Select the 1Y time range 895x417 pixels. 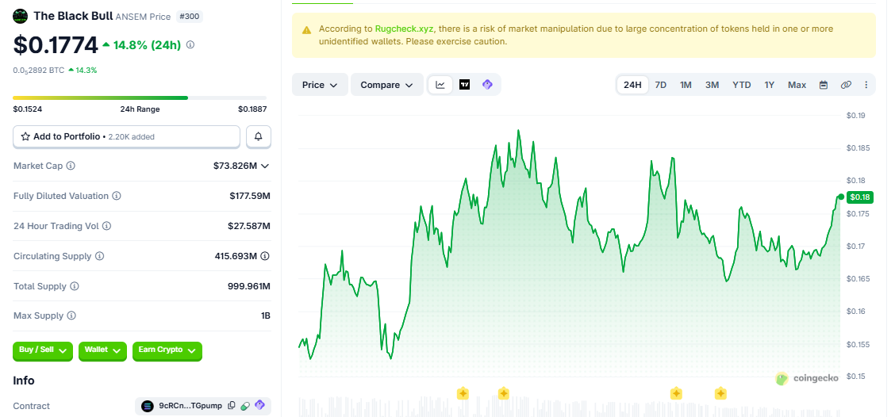click(770, 85)
